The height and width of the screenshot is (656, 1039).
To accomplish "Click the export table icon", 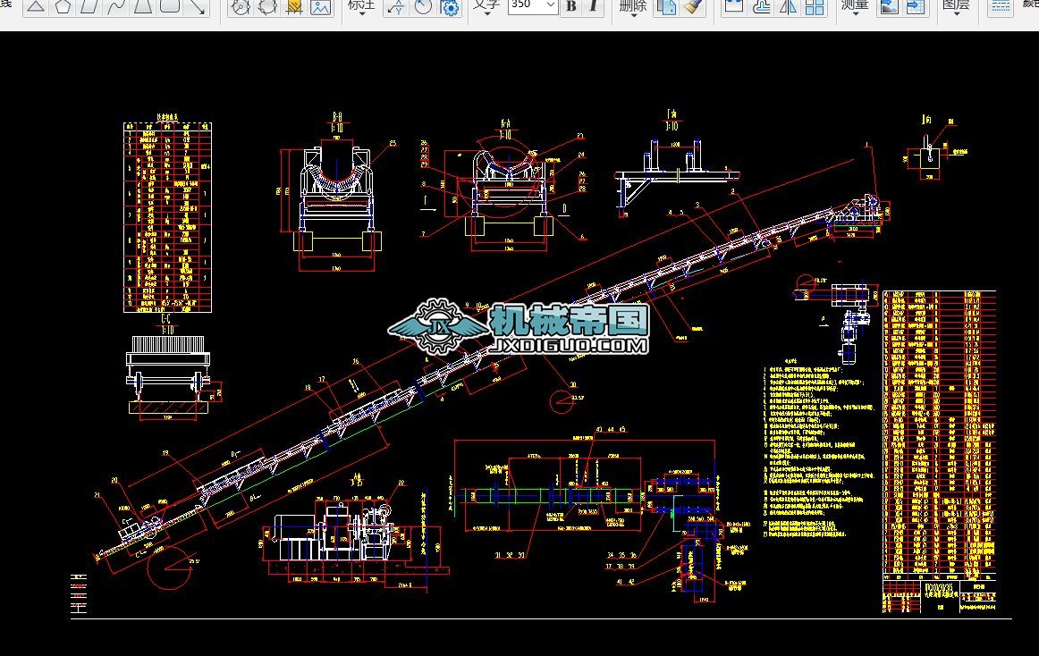I will 915,7.
